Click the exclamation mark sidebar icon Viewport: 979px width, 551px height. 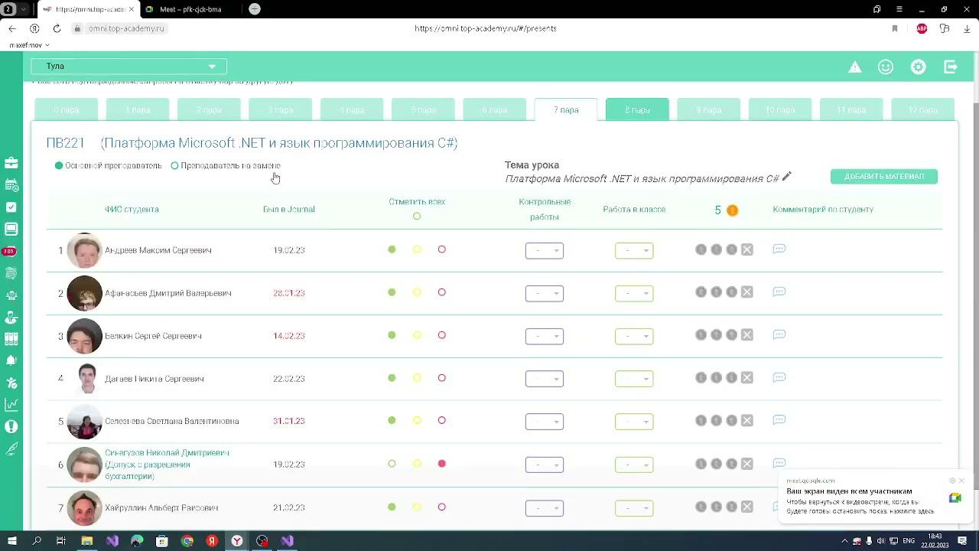coord(11,427)
